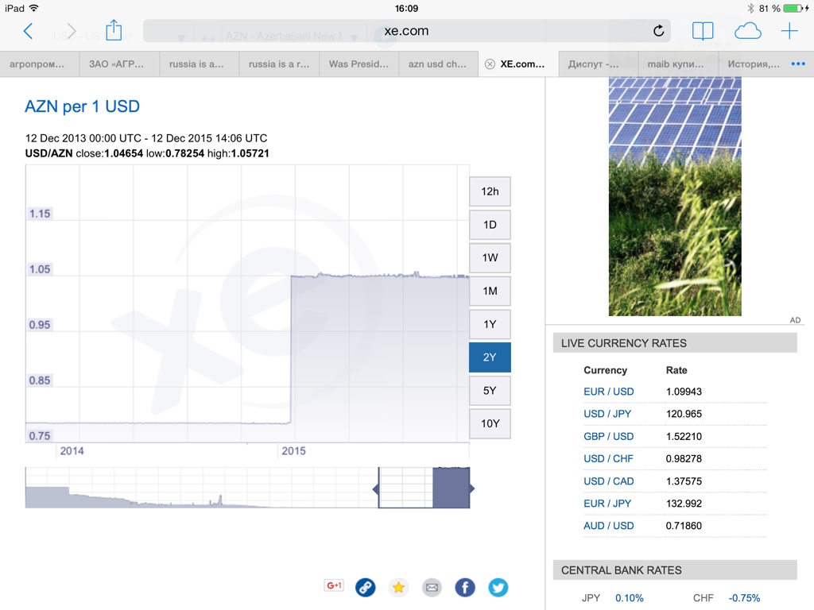Close the XE.com tab
Screen dimensions: 814x610
pos(490,64)
